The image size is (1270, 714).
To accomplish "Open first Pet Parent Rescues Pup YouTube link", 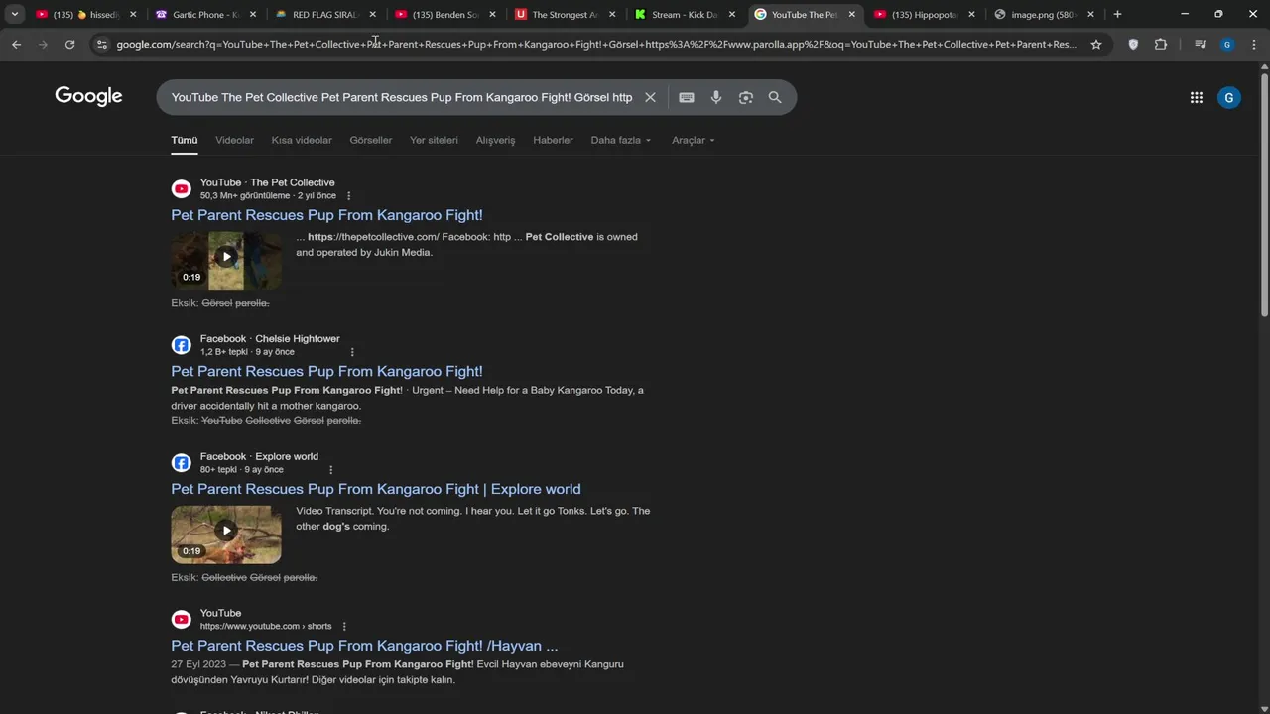I will [x=326, y=215].
